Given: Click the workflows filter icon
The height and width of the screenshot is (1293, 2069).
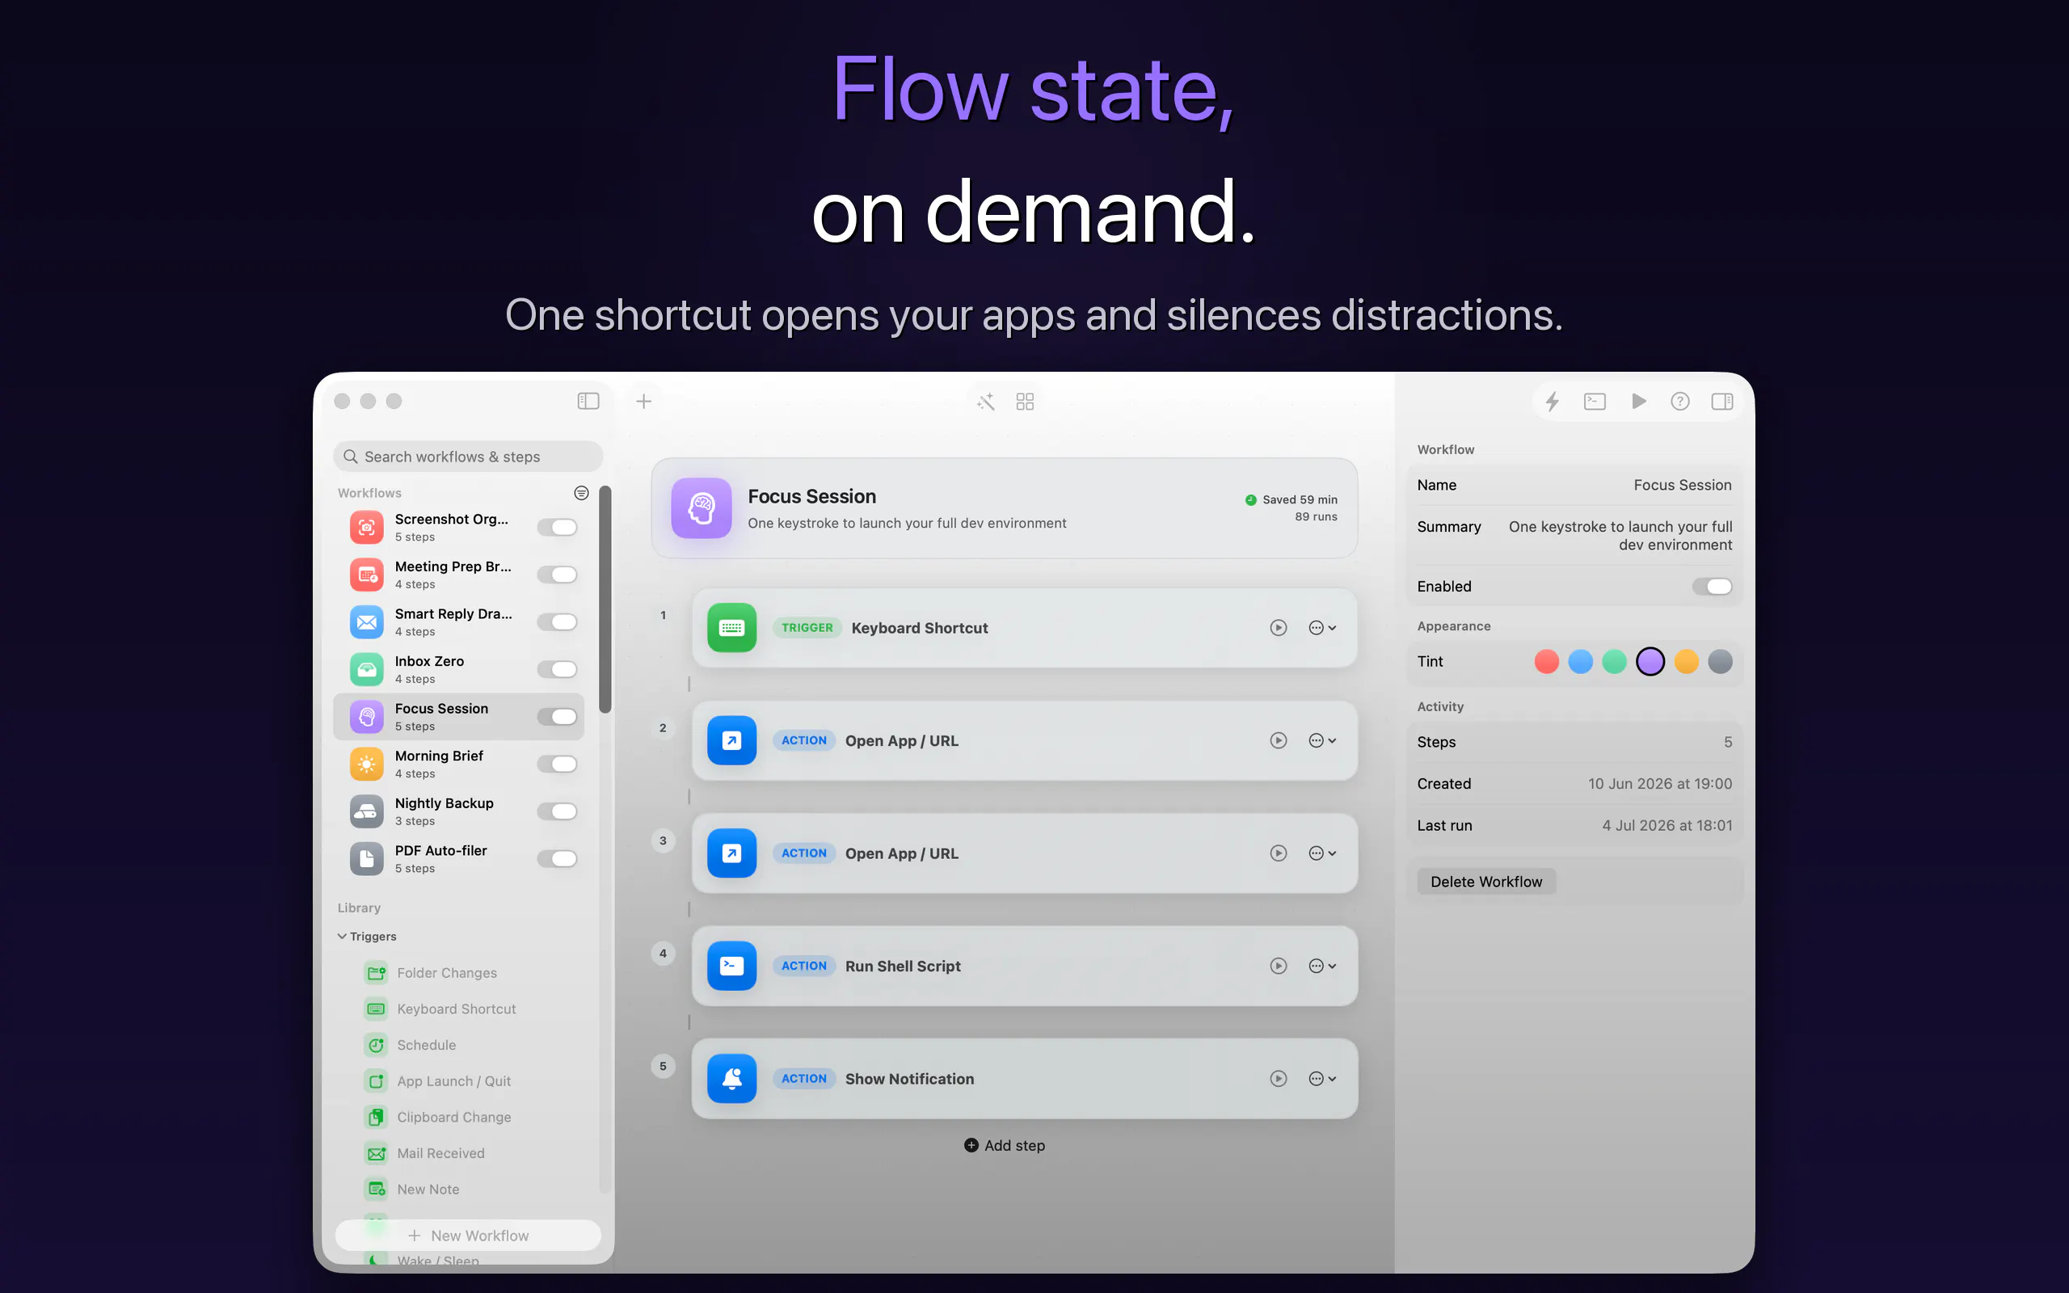Looking at the screenshot, I should (581, 493).
